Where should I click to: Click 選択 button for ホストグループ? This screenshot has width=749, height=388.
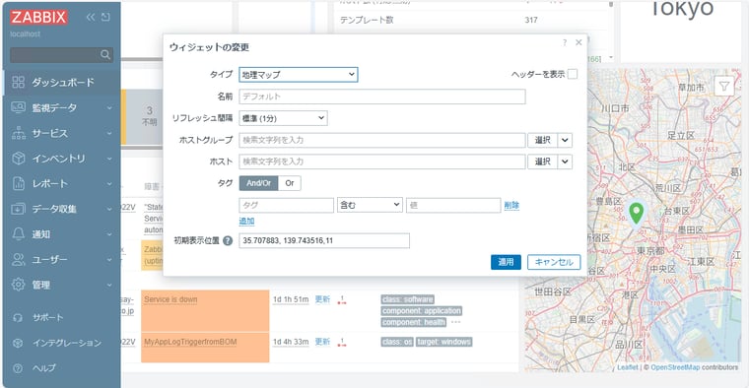pos(543,140)
